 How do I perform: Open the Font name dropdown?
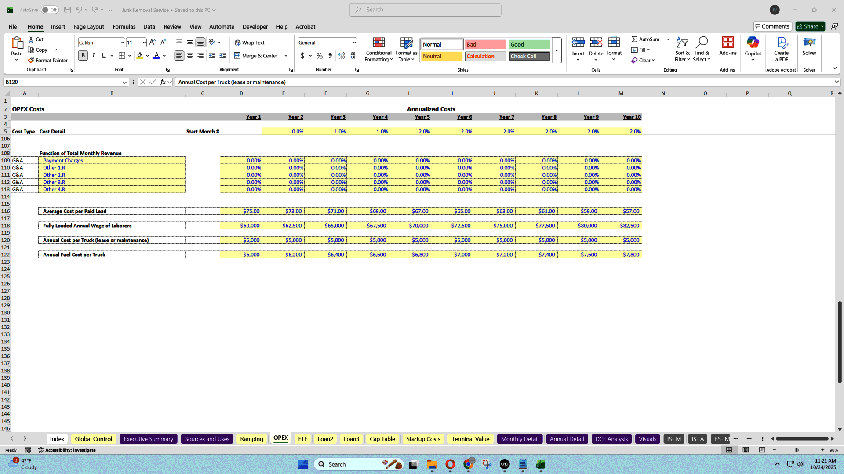(x=122, y=42)
